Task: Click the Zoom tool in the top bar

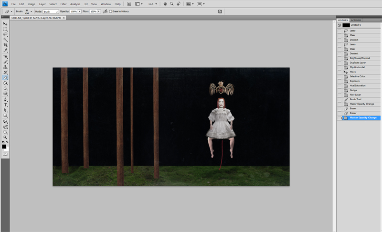Action: tap(171, 4)
